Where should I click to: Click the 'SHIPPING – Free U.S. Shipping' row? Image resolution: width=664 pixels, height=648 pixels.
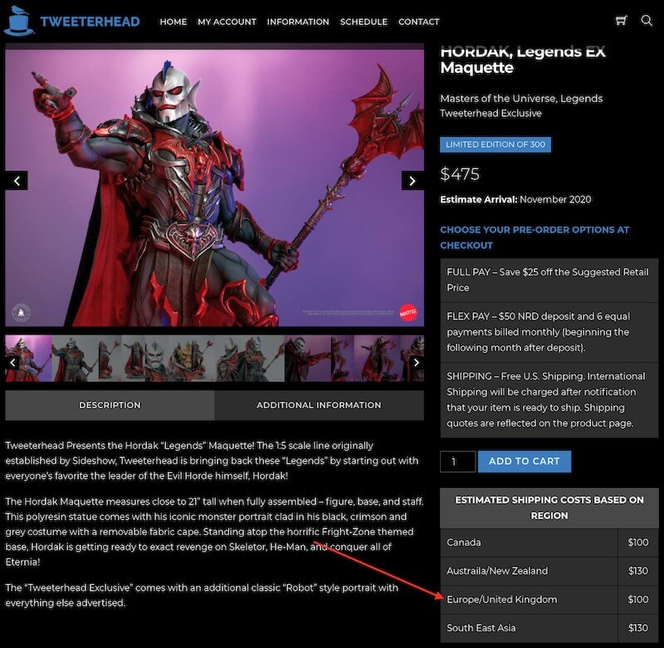pos(549,400)
